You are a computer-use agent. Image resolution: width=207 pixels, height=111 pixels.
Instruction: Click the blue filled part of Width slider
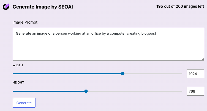click(x=67, y=74)
